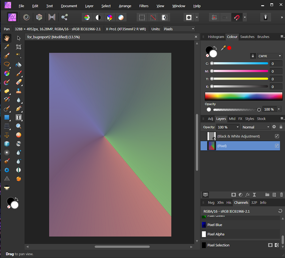285x258 pixels.
Task: Open the Filters menu
Action: point(144,6)
